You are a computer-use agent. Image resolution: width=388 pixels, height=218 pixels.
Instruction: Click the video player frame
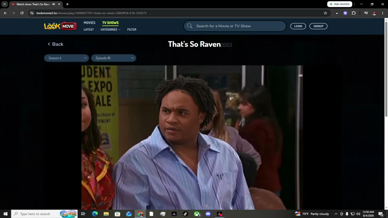pyautogui.click(x=192, y=137)
